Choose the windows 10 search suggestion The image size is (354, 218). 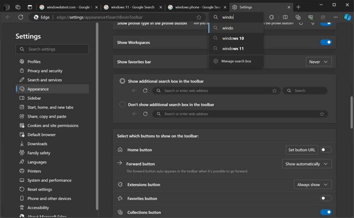pos(233,38)
